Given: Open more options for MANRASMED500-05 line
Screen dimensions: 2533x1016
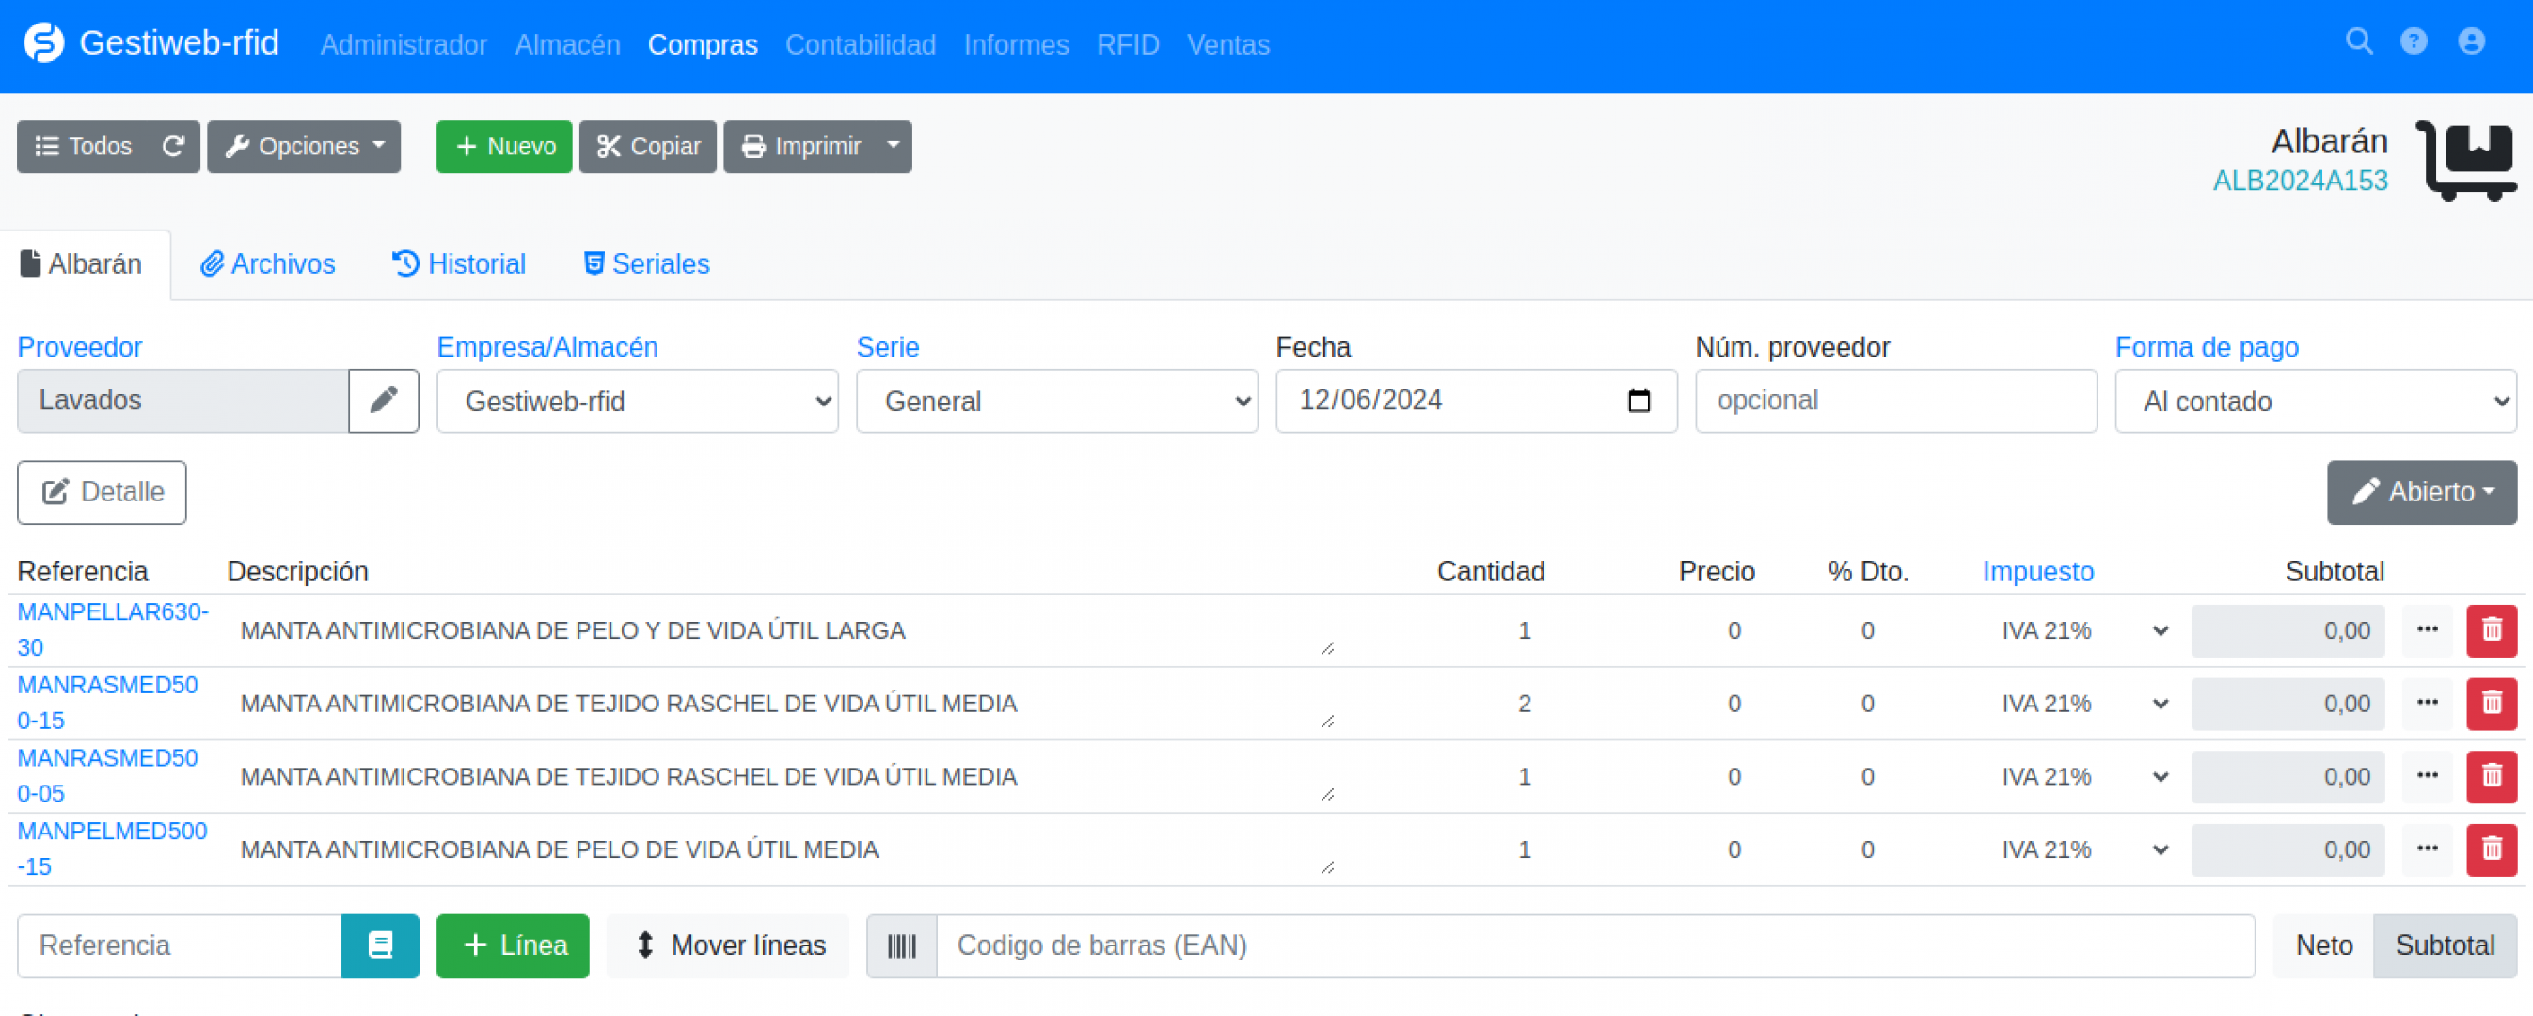Looking at the screenshot, I should (2427, 776).
